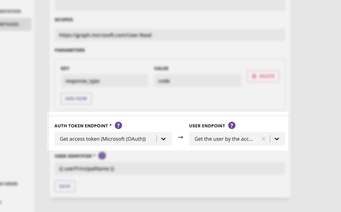Click the 'code' value input

pyautogui.click(x=198, y=81)
